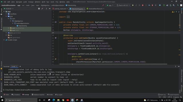Go to previous highlighted error arrow
Image resolution: width=183 pixels, height=102 pixels.
click(x=176, y=12)
